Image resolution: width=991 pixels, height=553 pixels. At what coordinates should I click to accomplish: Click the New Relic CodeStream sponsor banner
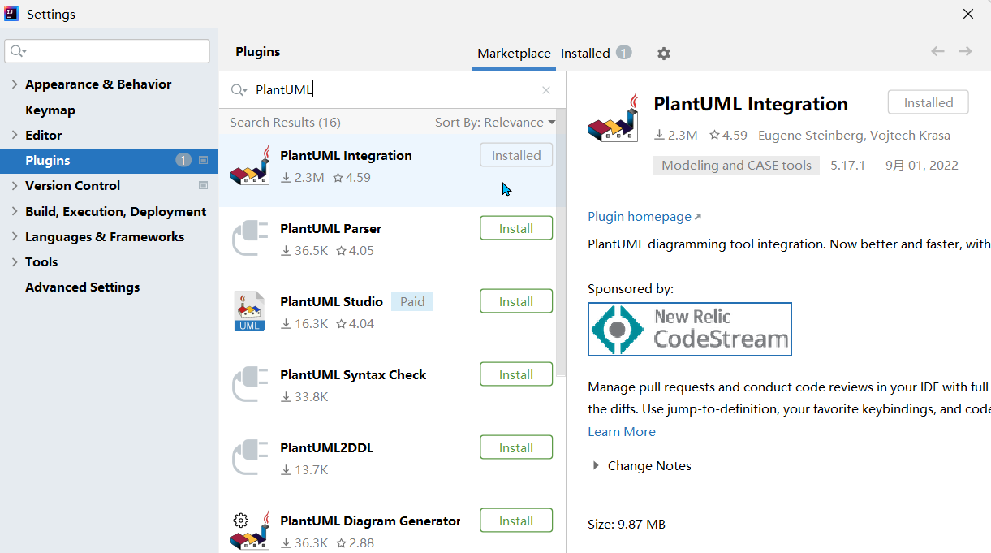pyautogui.click(x=689, y=329)
